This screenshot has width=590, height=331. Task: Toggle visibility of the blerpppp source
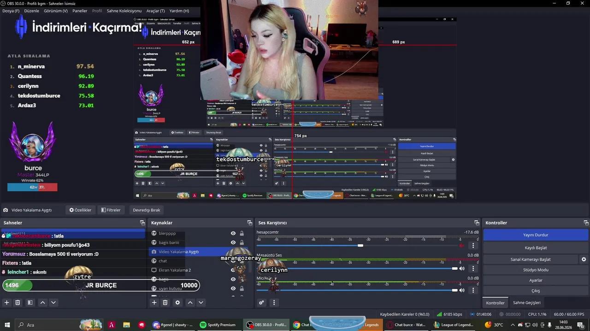coord(233,234)
